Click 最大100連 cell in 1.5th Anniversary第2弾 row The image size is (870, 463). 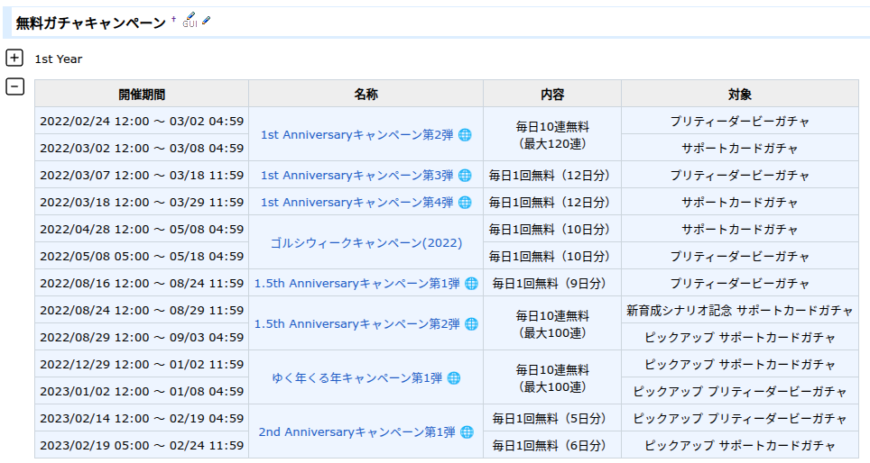552,323
